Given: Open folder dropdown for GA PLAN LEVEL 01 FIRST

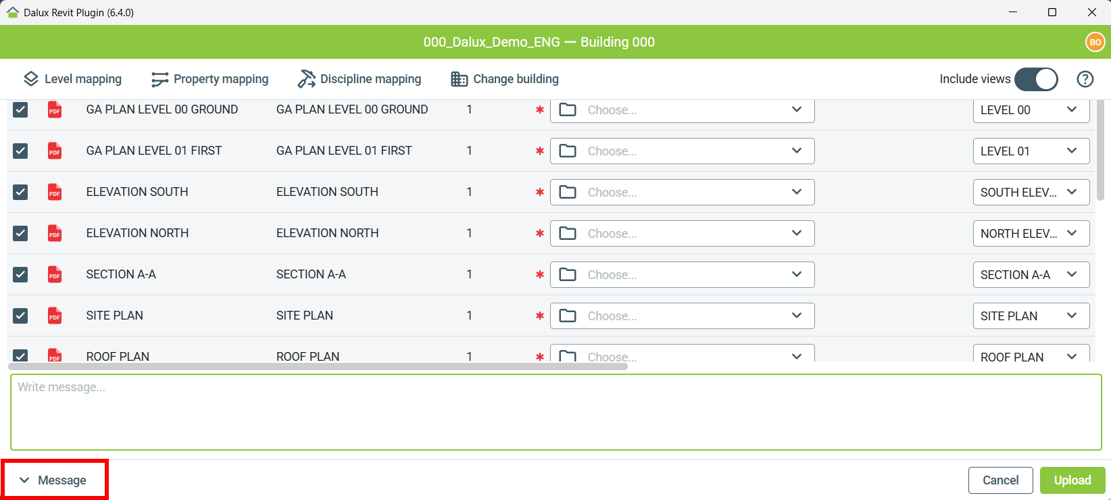Looking at the screenshot, I should [x=682, y=151].
